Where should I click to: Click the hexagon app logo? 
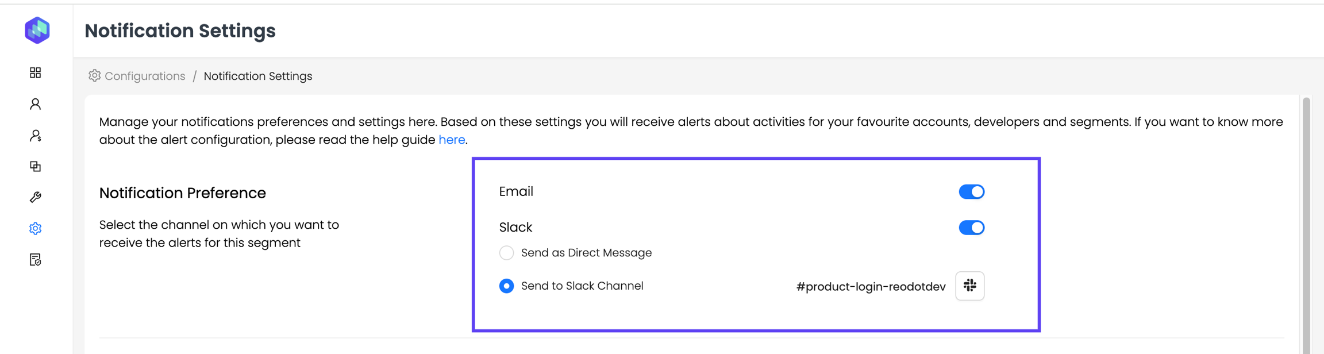tap(37, 30)
